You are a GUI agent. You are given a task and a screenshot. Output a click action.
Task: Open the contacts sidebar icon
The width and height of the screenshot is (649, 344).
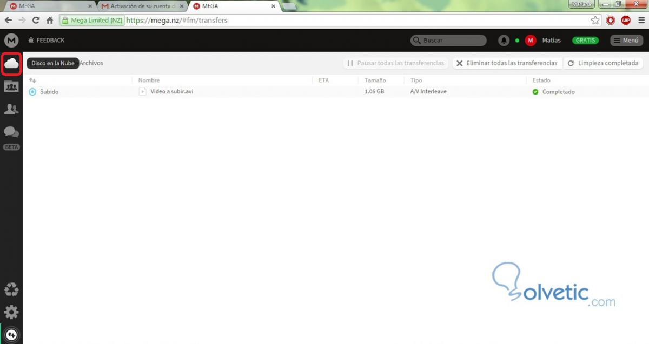tap(11, 109)
